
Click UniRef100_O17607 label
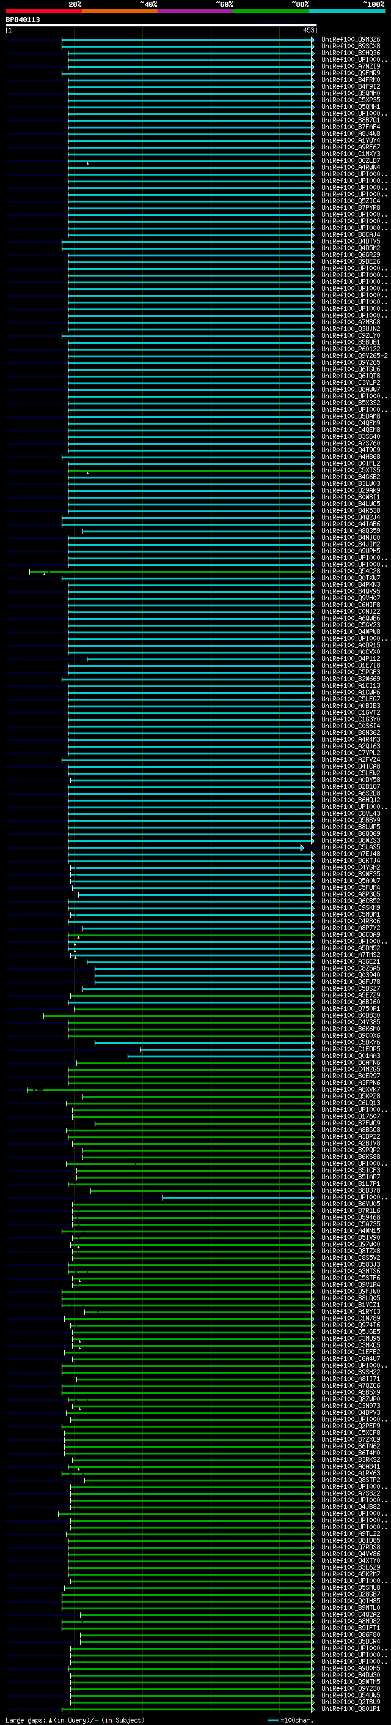point(350,1116)
